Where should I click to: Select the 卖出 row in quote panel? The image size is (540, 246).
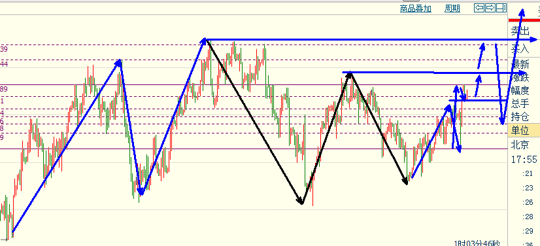pyautogui.click(x=524, y=31)
